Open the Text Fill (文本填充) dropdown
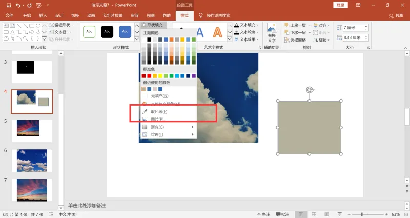 pos(247,25)
